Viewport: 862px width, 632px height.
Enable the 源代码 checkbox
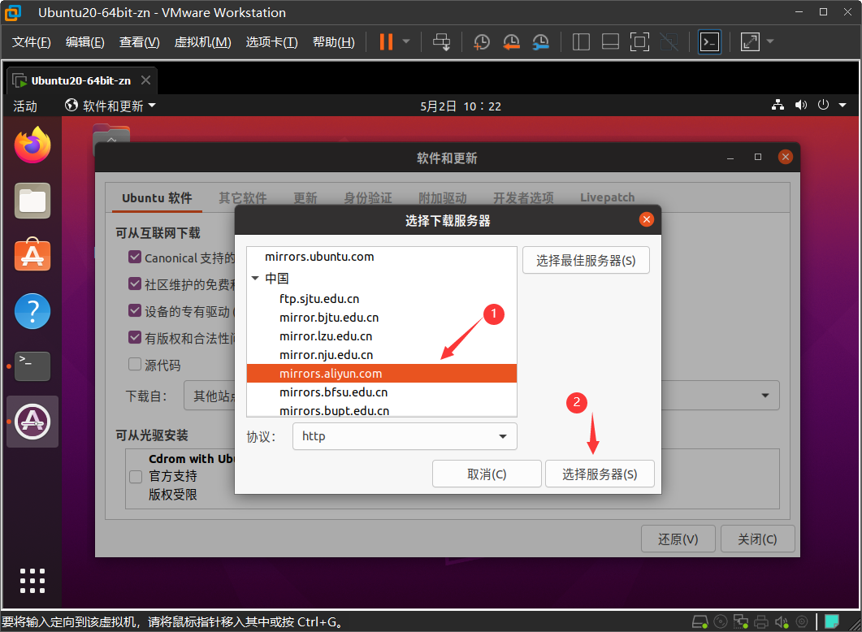tap(135, 364)
